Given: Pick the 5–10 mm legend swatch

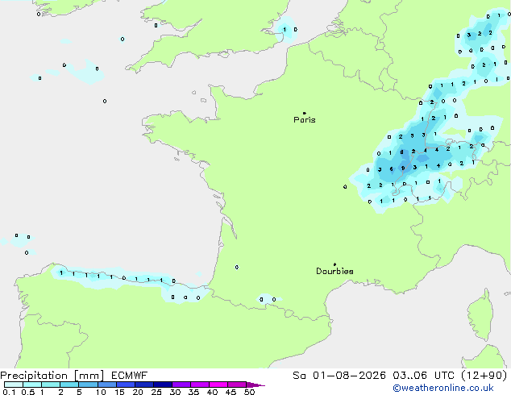Looking at the screenshot, I should [88, 385].
